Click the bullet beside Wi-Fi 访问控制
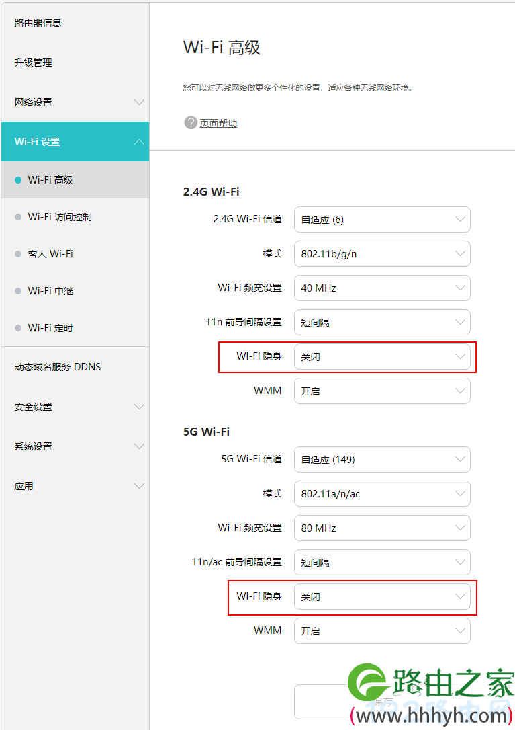The height and width of the screenshot is (730, 515). click(x=18, y=216)
